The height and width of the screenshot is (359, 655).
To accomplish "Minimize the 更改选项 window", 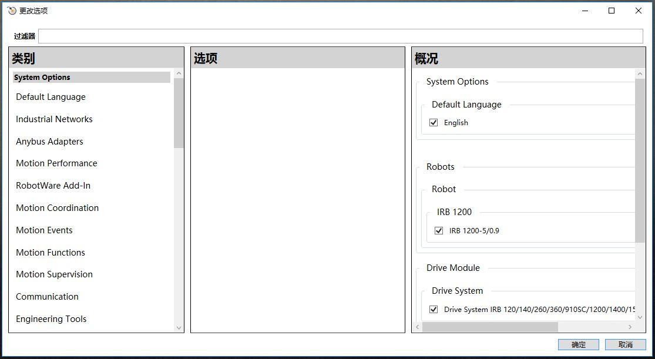I will coord(585,11).
